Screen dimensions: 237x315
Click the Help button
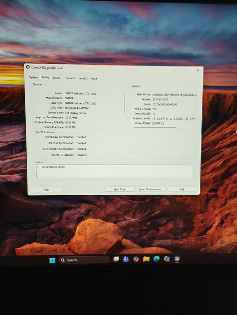click(46, 190)
